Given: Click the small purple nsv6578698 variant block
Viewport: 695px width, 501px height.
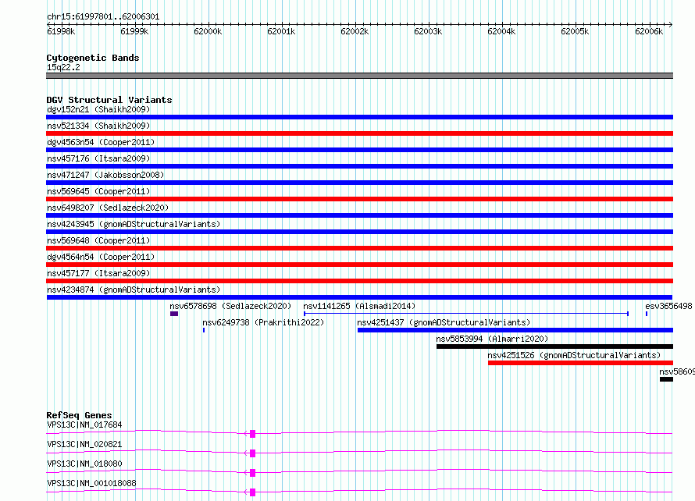Looking at the screenshot, I should (174, 314).
